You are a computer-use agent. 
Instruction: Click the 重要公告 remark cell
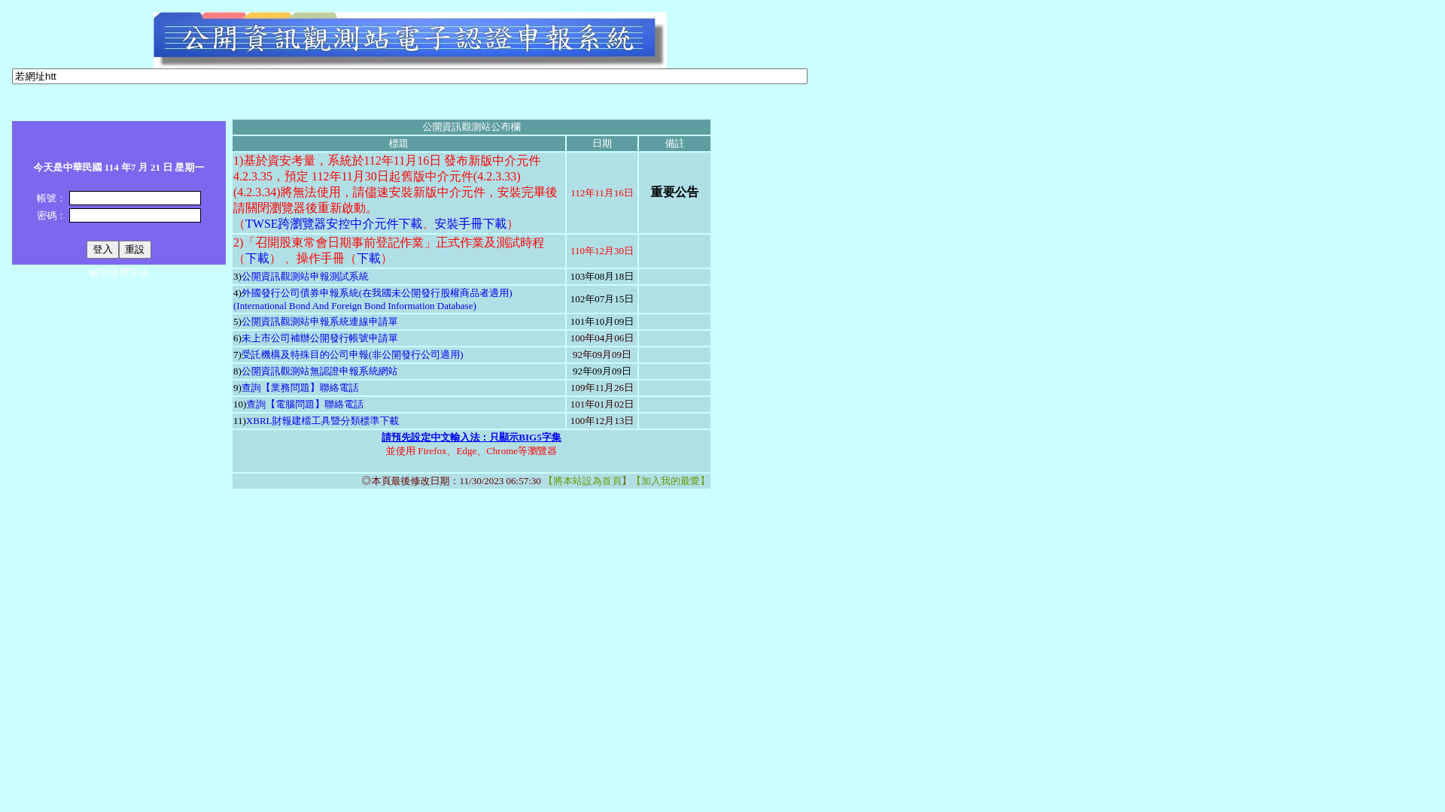pos(674,192)
